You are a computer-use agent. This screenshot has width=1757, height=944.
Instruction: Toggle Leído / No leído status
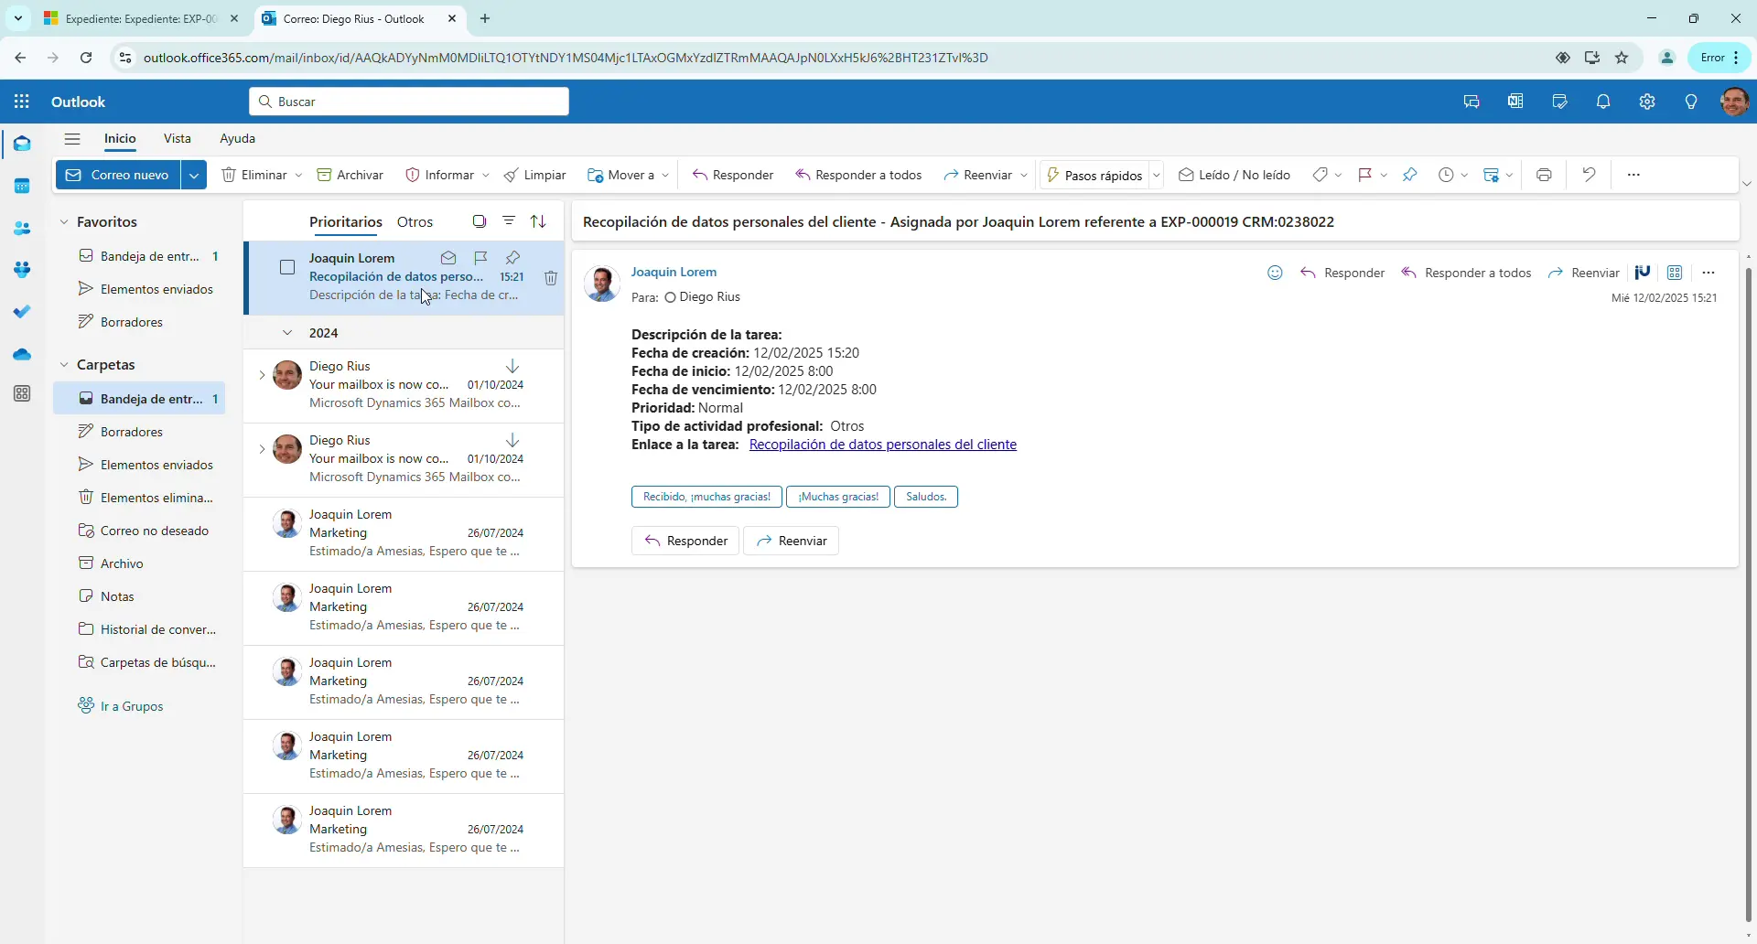(1234, 175)
